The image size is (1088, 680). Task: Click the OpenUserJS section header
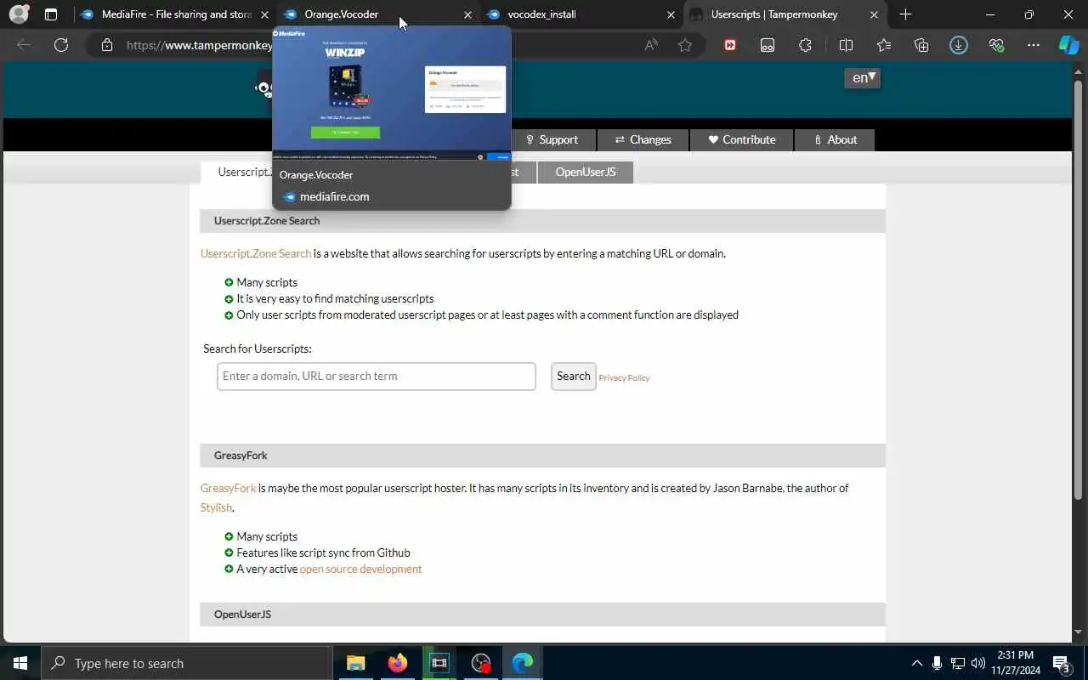(x=542, y=615)
